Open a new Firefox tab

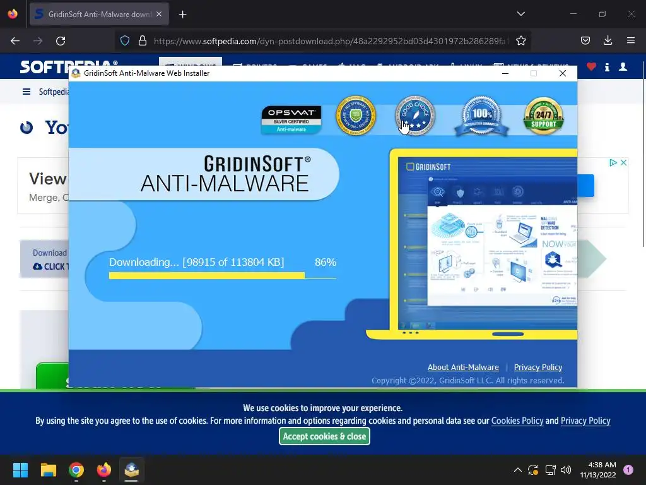point(182,15)
